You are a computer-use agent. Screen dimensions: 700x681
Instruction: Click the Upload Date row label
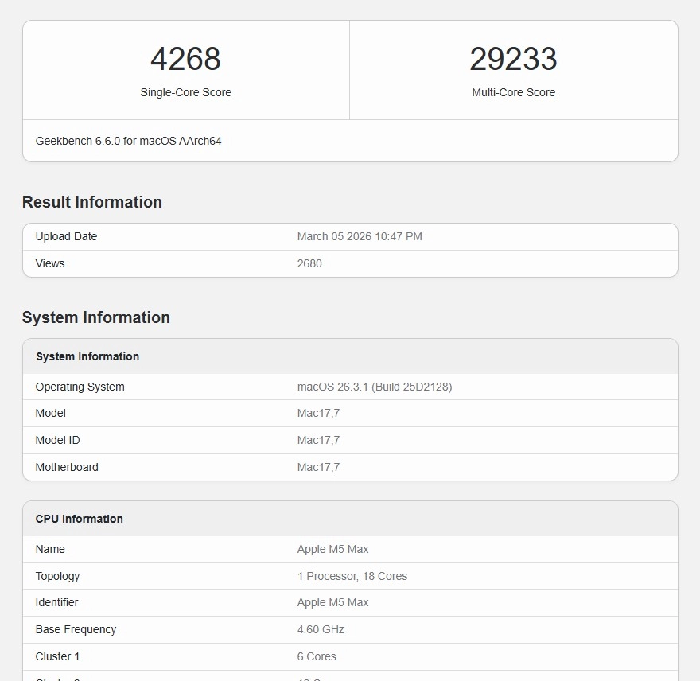tap(66, 236)
